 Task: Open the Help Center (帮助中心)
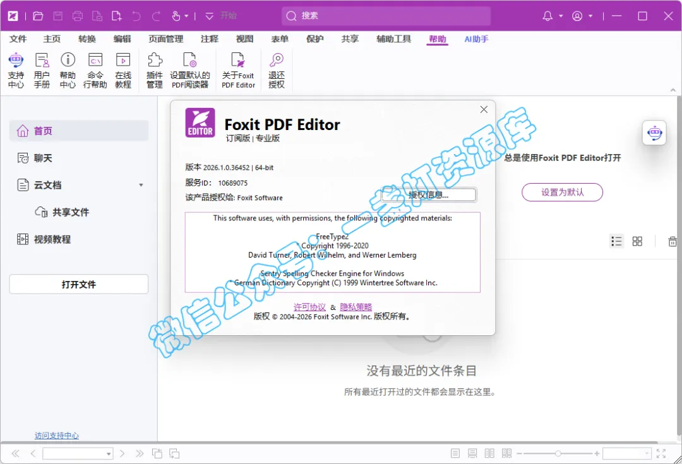coord(68,70)
